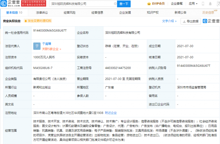Open notifications bell icon

coord(210,4)
